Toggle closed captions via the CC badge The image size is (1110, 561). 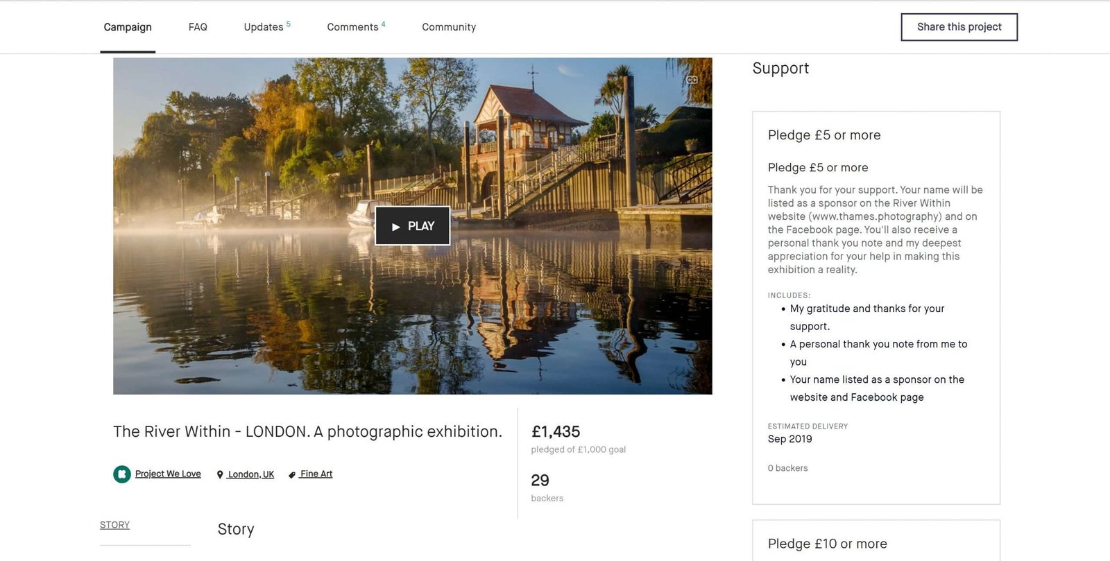point(692,80)
